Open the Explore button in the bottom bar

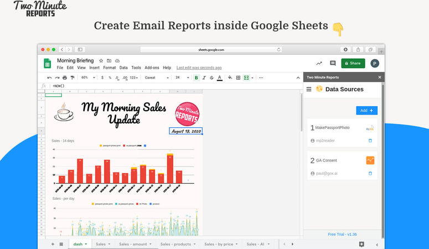click(x=361, y=245)
